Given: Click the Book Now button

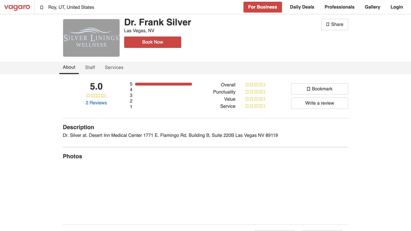Looking at the screenshot, I should 152,42.
